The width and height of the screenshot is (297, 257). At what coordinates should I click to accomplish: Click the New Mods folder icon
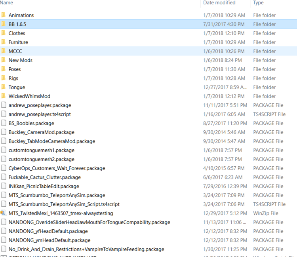point(3,60)
